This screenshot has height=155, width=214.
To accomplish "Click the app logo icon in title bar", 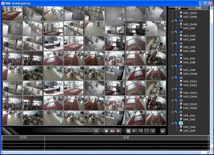I will coord(3,3).
